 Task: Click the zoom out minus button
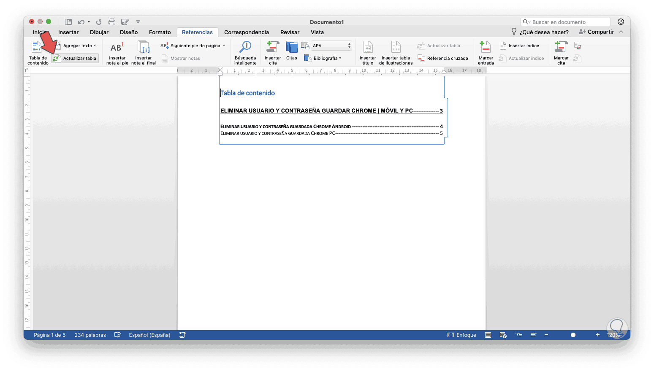546,335
